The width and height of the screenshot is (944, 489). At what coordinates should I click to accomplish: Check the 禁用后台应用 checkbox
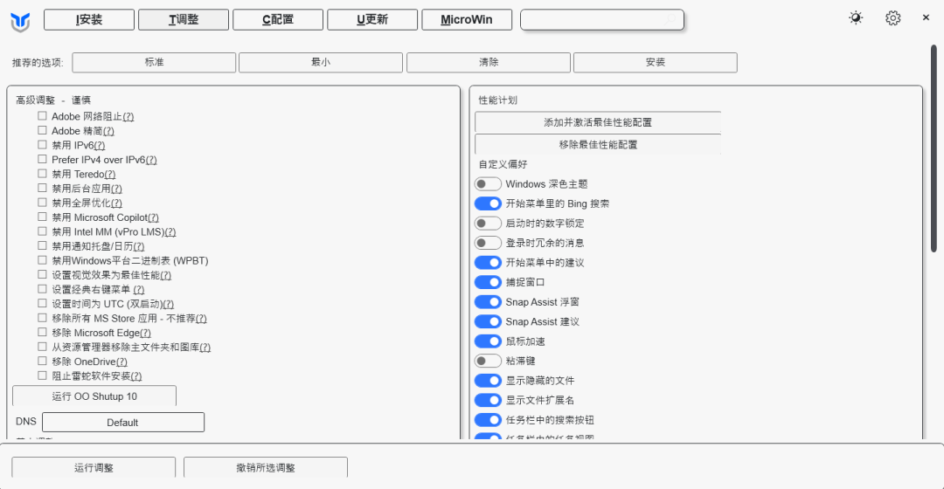point(42,188)
